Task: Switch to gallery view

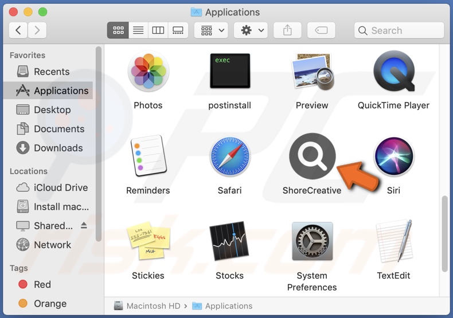Action: pyautogui.click(x=178, y=30)
